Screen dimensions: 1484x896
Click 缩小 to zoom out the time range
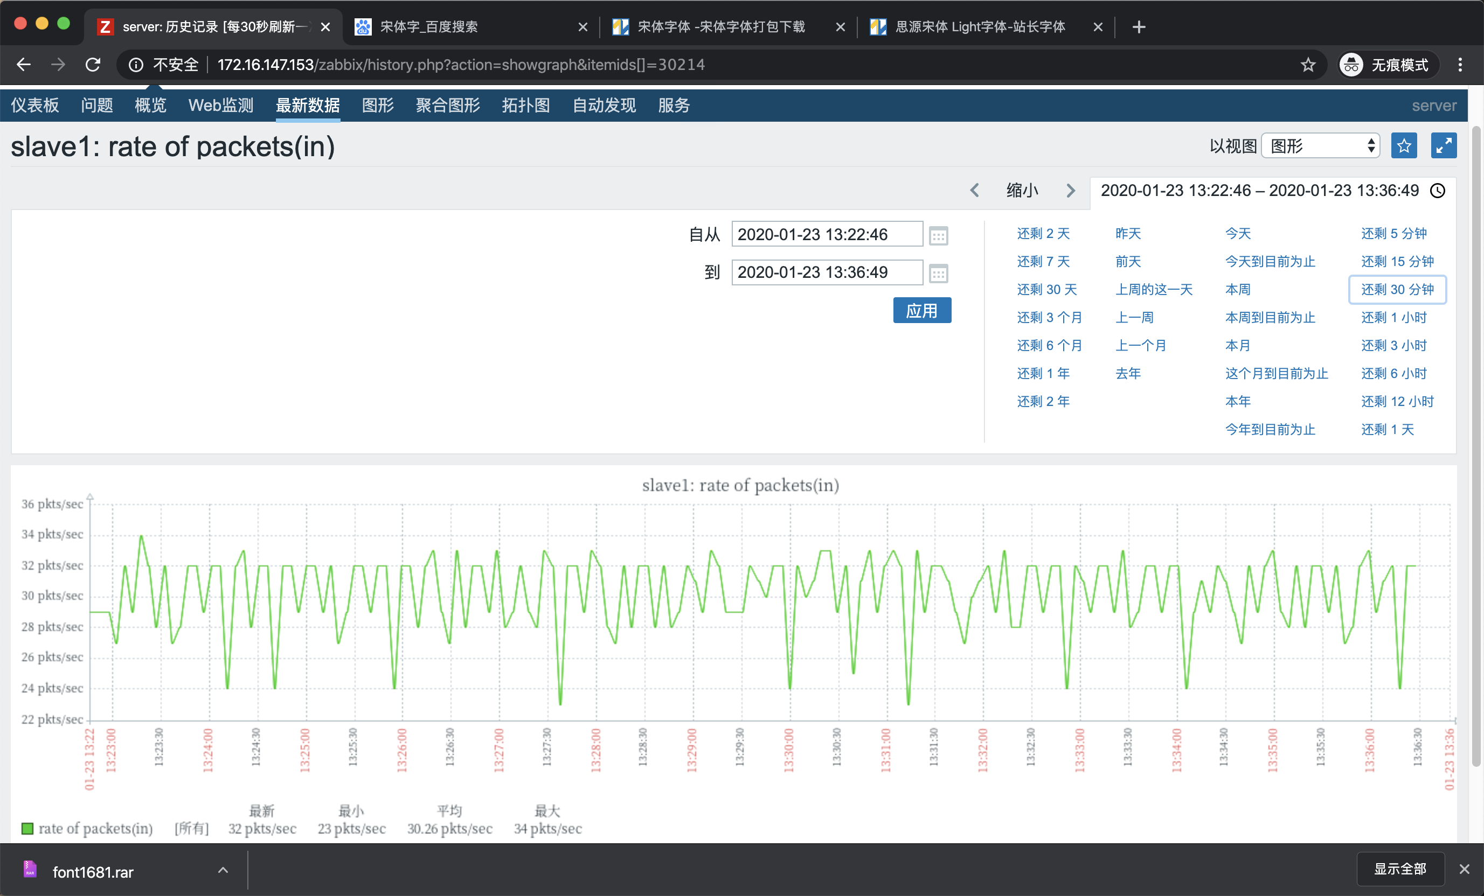pyautogui.click(x=1022, y=191)
